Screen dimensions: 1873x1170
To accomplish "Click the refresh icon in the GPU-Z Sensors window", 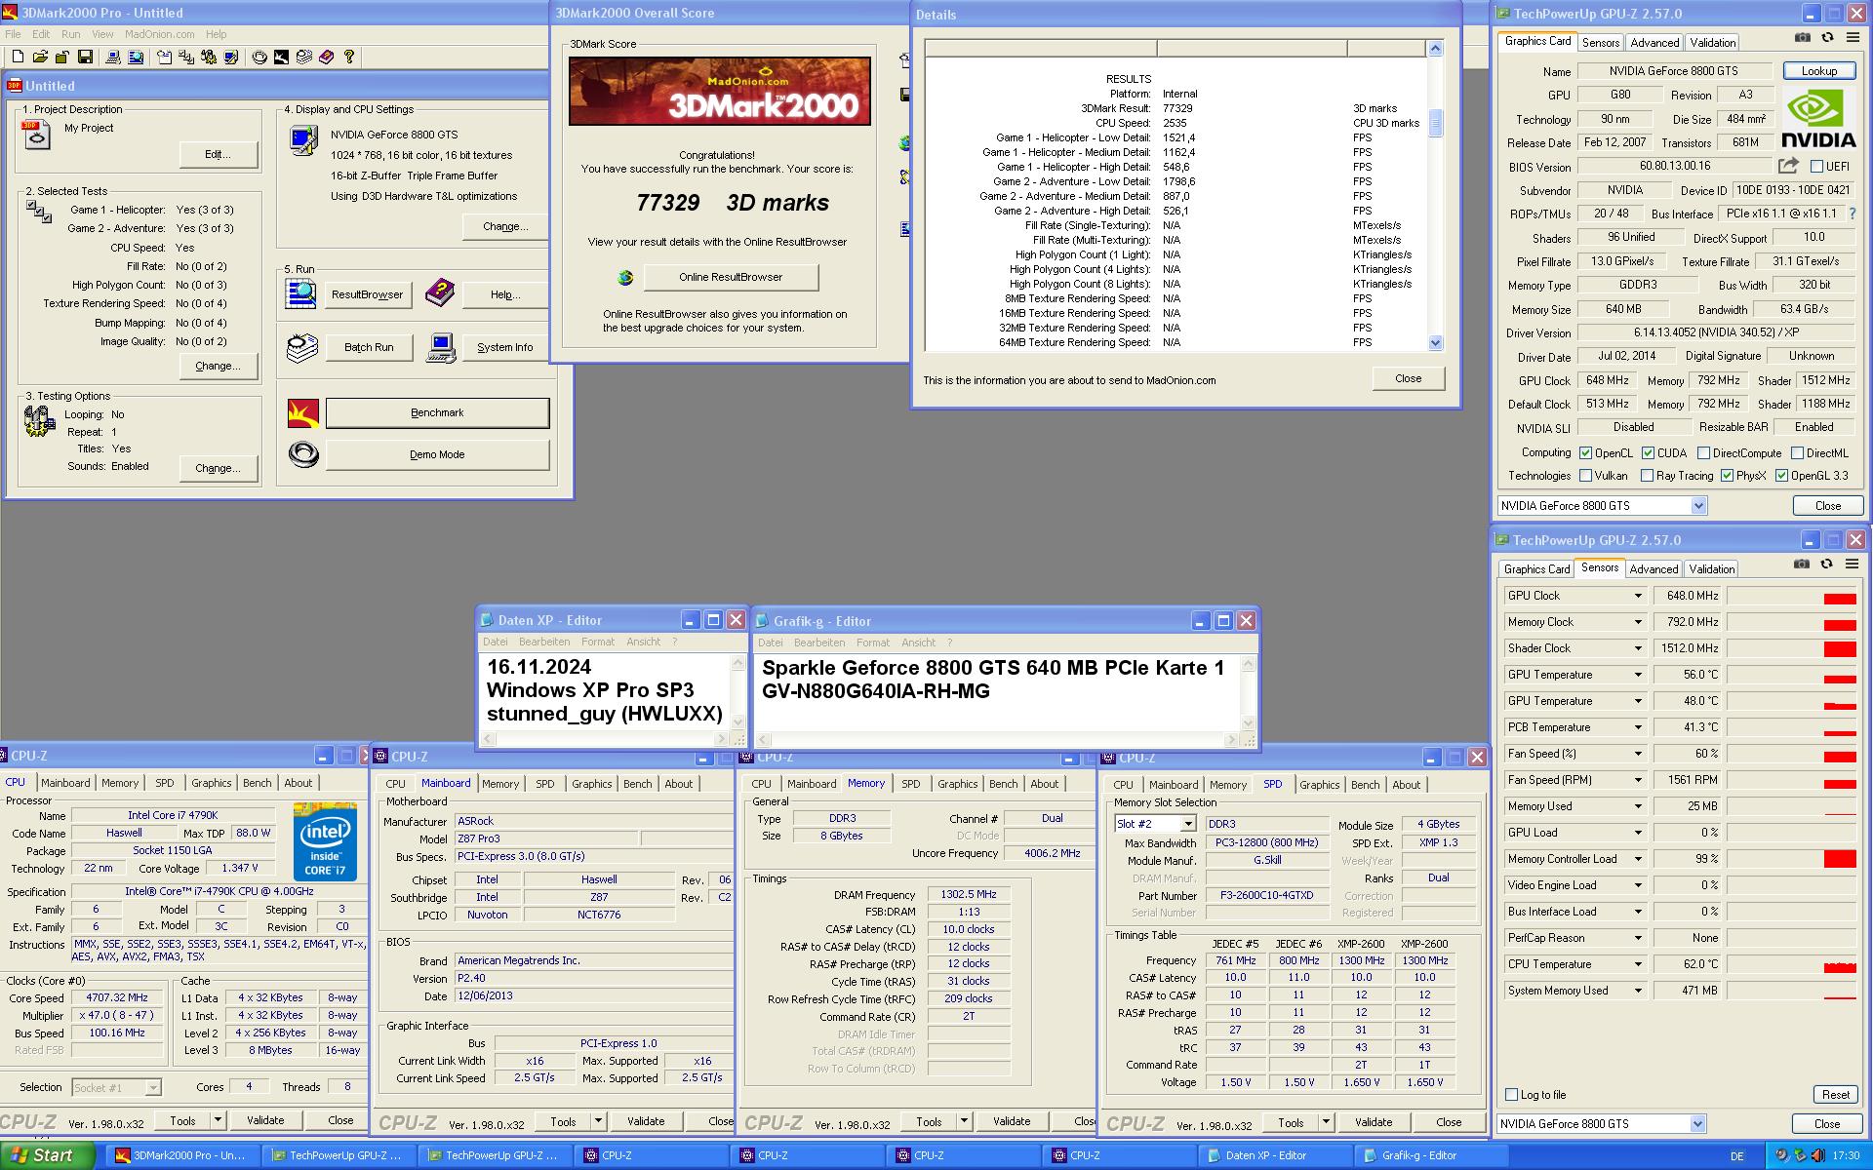I will point(1826,564).
